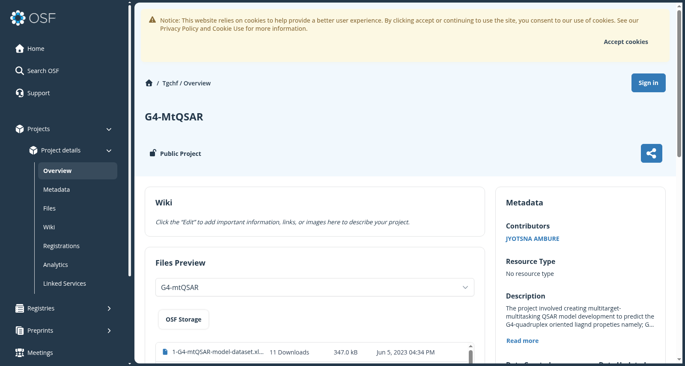
Task: Select Overview in the sidebar
Action: pos(77,171)
